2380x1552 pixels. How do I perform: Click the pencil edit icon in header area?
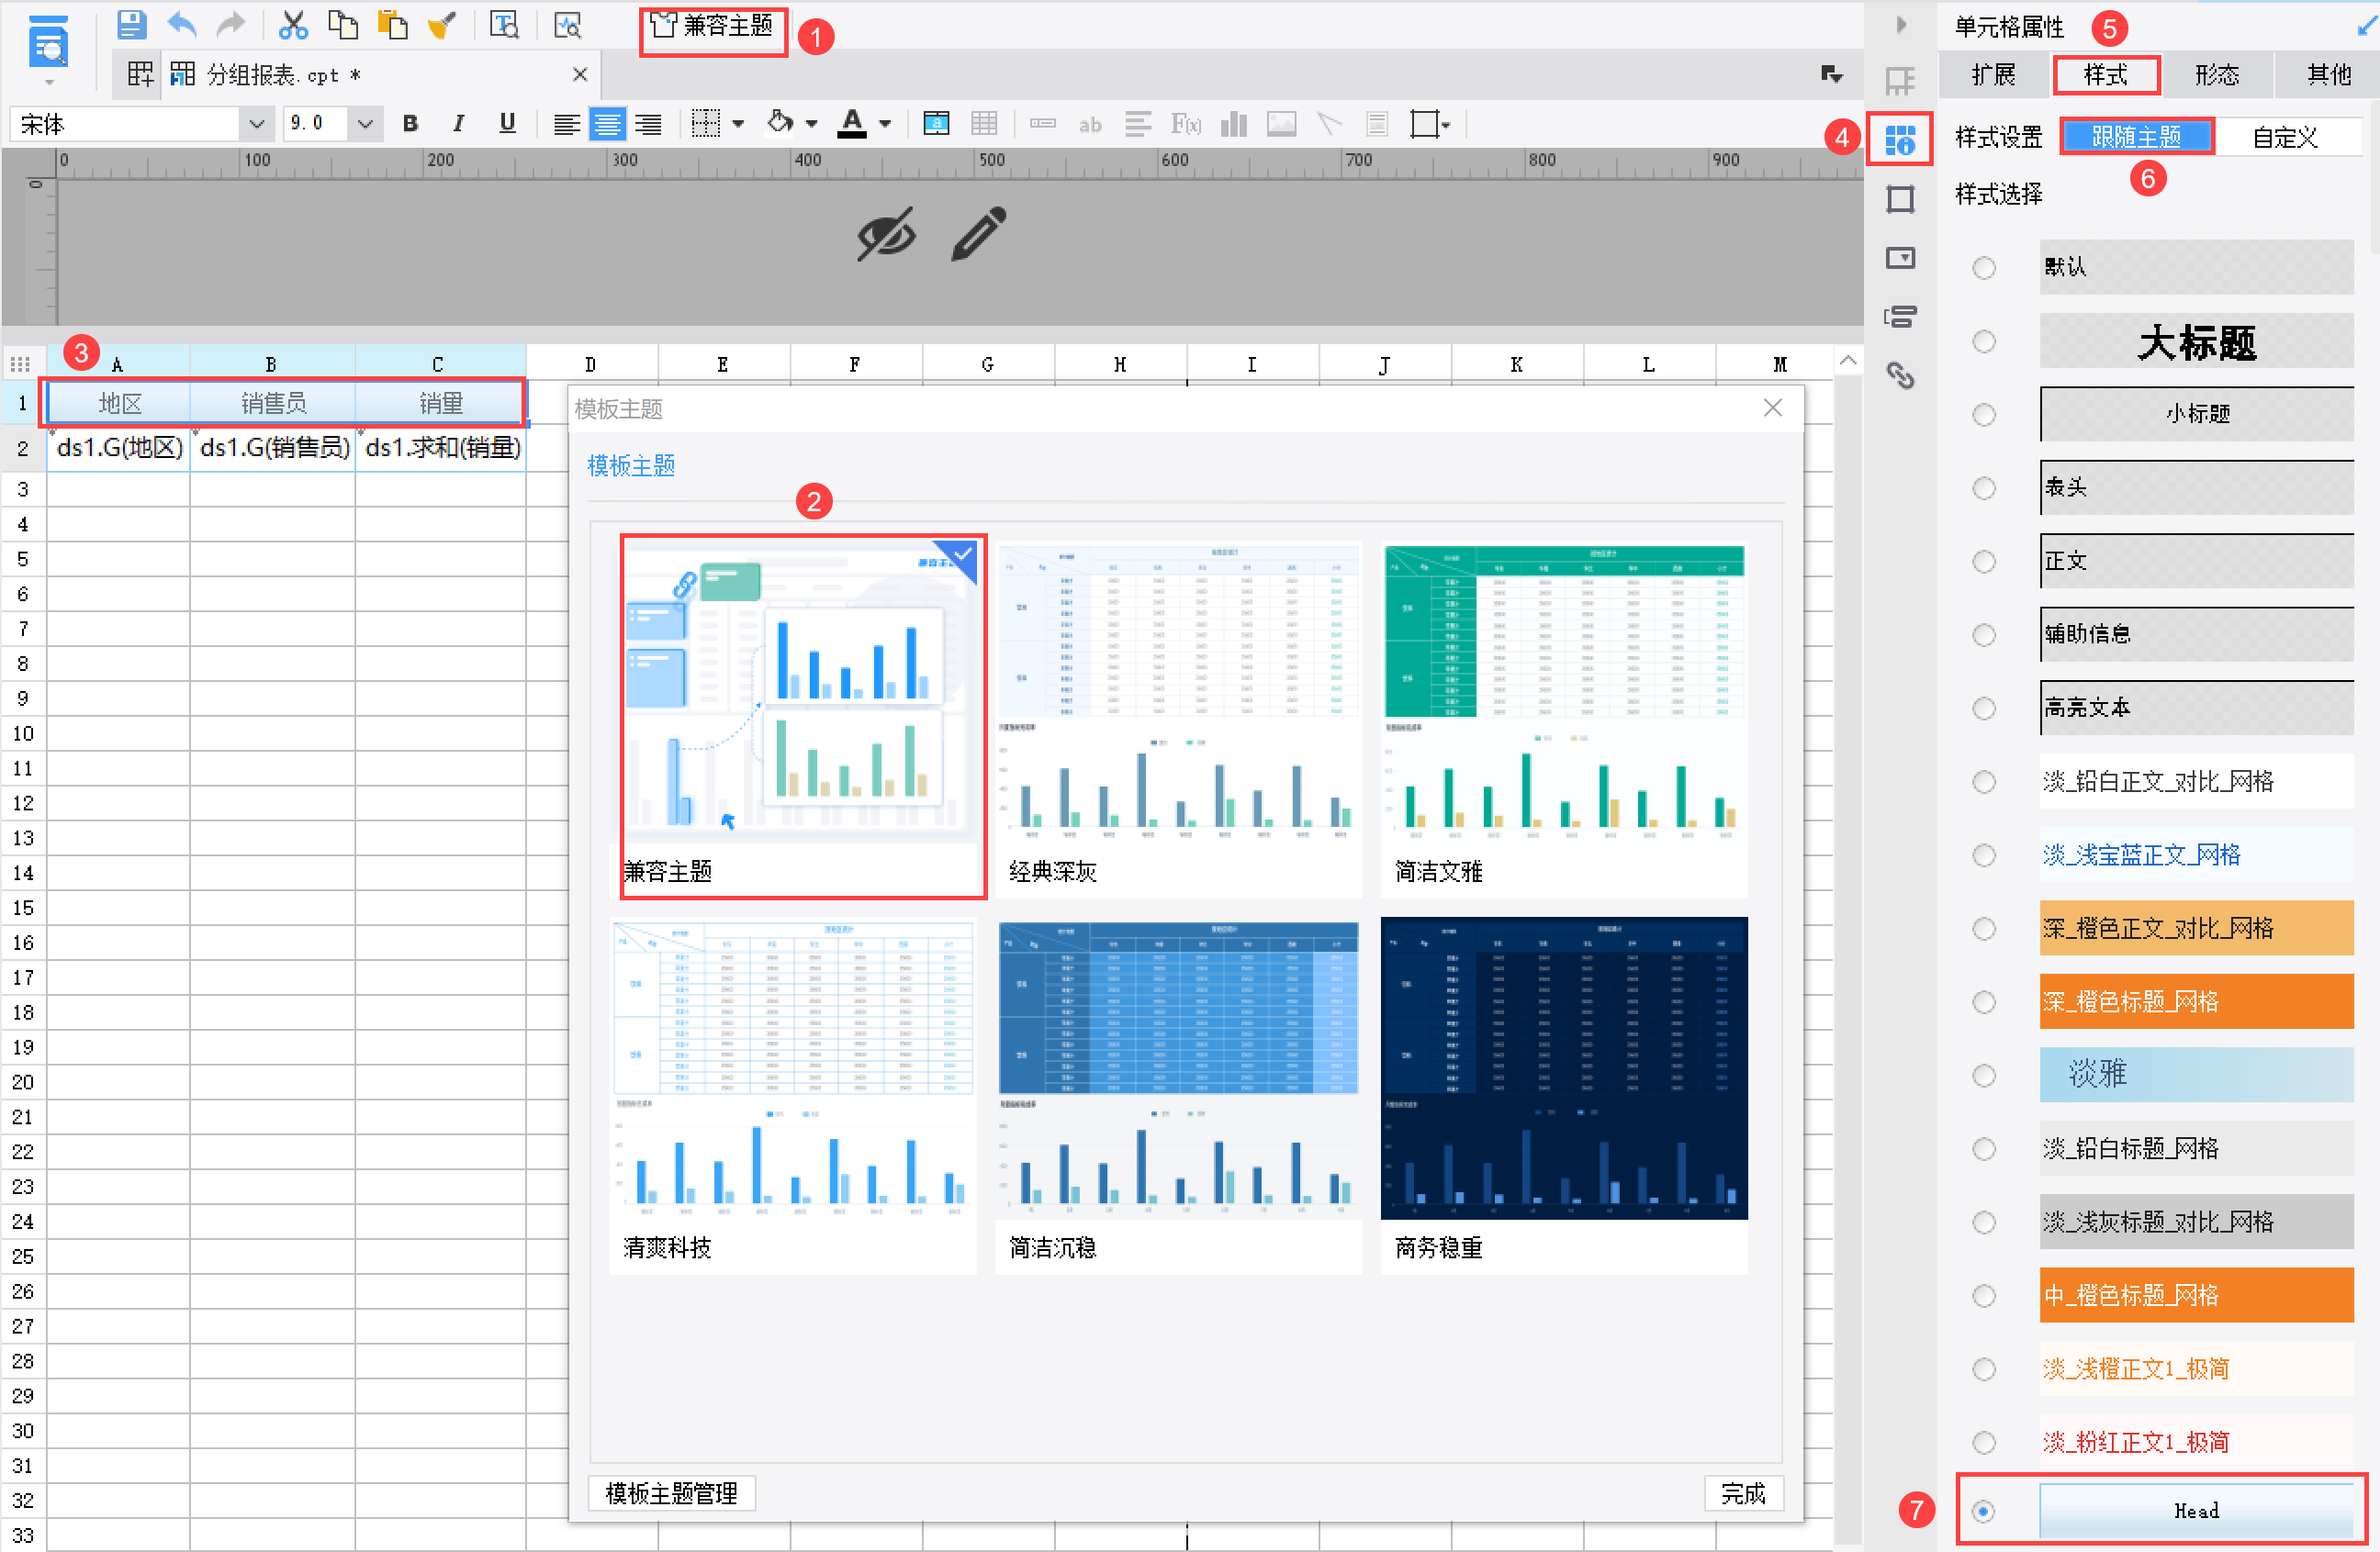coord(978,234)
